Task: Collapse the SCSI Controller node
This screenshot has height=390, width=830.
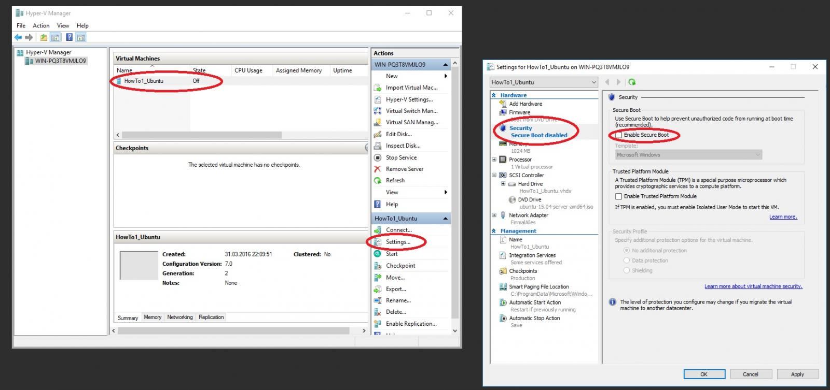Action: 494,175
